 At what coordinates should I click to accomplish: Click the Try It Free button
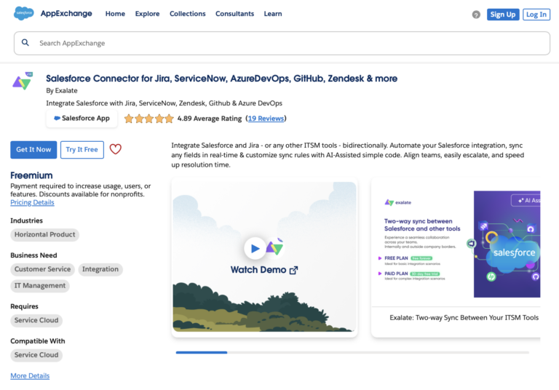(x=82, y=149)
